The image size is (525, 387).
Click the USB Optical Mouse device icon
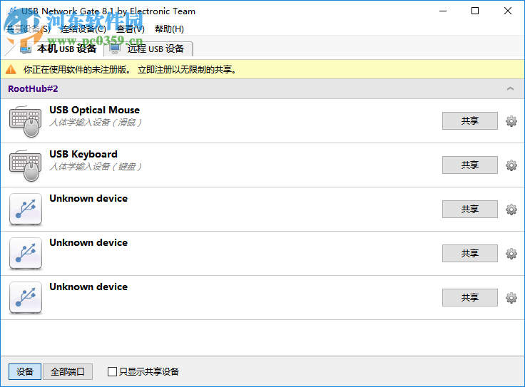click(x=26, y=121)
